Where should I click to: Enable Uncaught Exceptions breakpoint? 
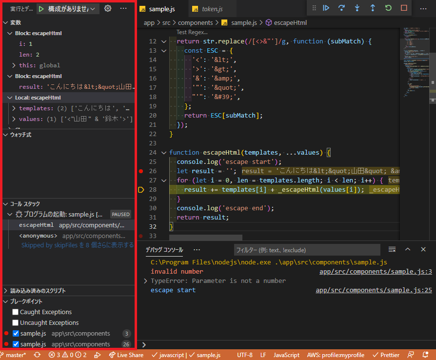click(x=16, y=323)
